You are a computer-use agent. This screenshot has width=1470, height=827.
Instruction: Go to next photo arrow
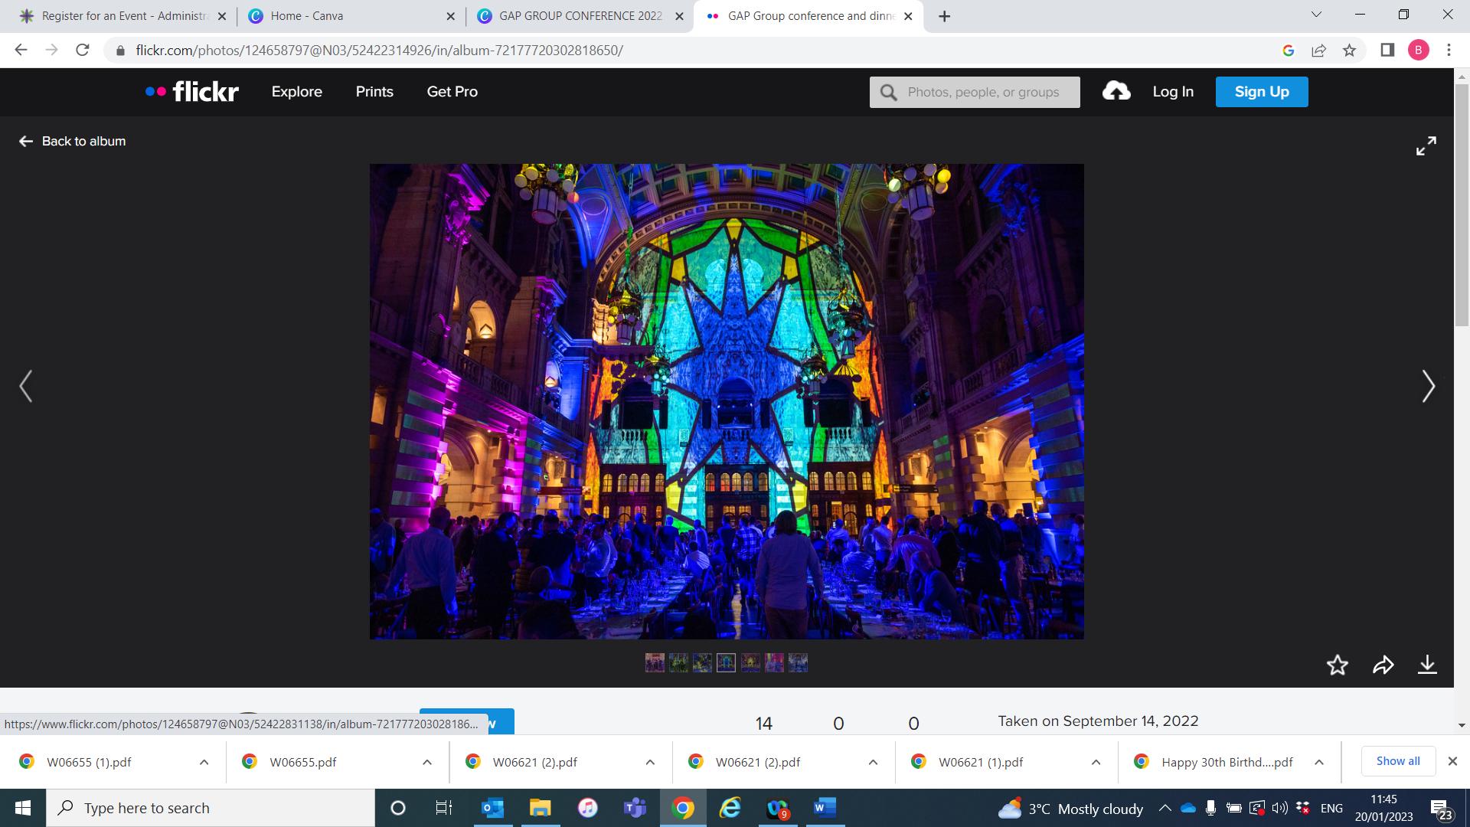pyautogui.click(x=1428, y=386)
